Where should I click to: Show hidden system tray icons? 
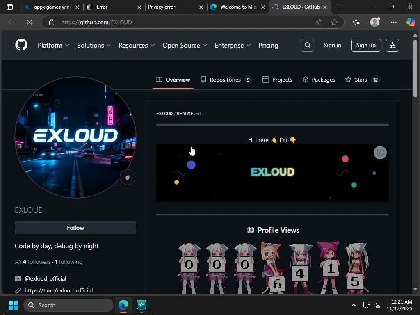[x=354, y=305]
